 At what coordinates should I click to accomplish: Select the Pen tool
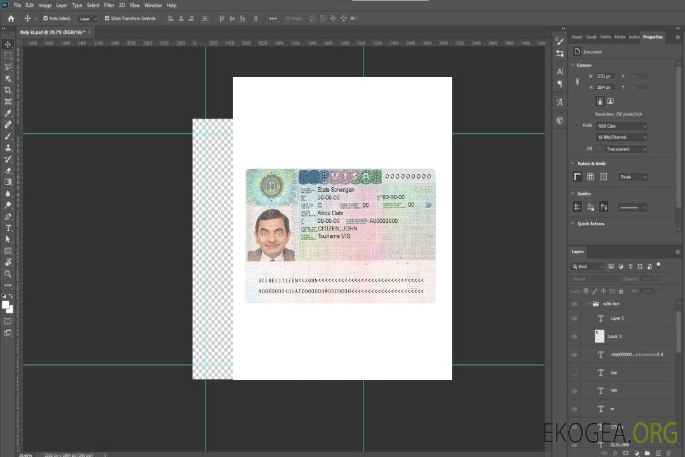[8, 216]
